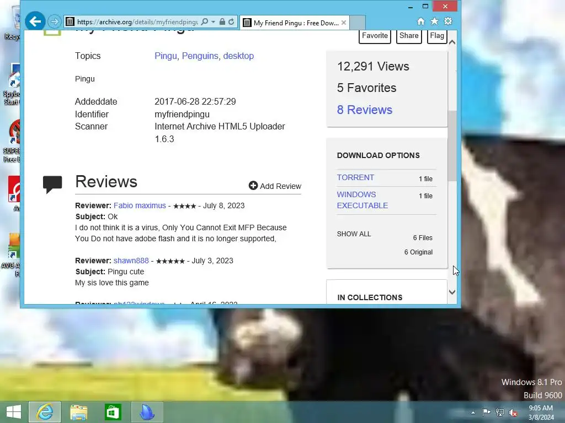Open Windows Store taskbar icon
Viewport: 565px width, 423px height.
click(113, 412)
